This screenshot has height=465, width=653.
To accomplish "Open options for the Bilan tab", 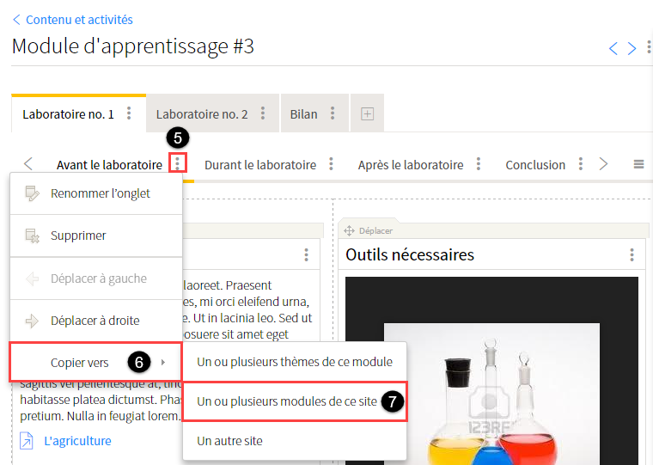I will click(333, 113).
